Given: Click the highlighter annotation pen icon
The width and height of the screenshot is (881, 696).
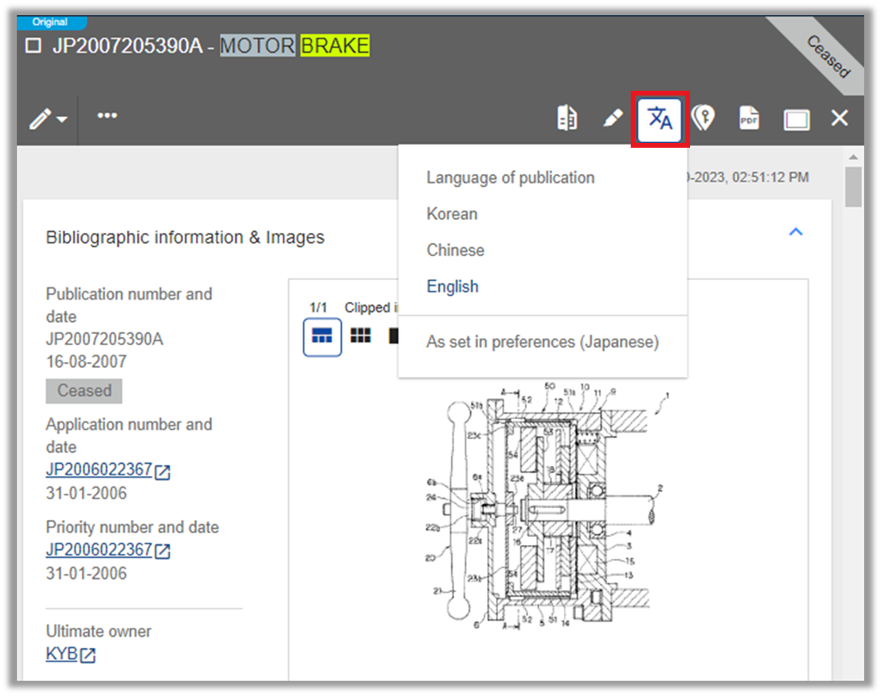Looking at the screenshot, I should (x=613, y=117).
